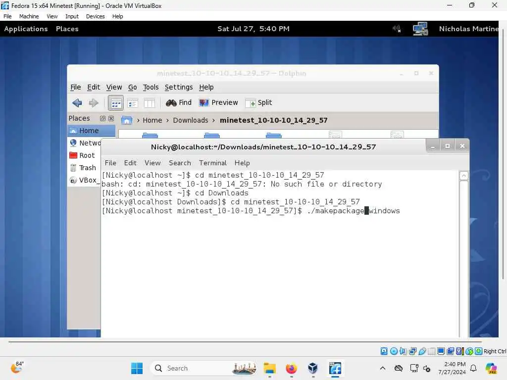The image size is (507, 380).
Task: Go back in Dolphin with the blue arrow
Action: click(77, 103)
